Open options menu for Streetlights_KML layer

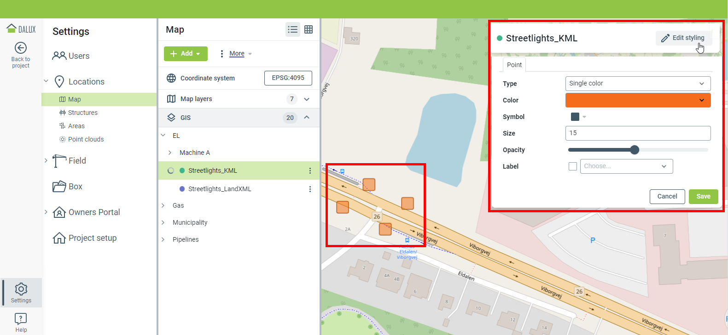point(310,171)
